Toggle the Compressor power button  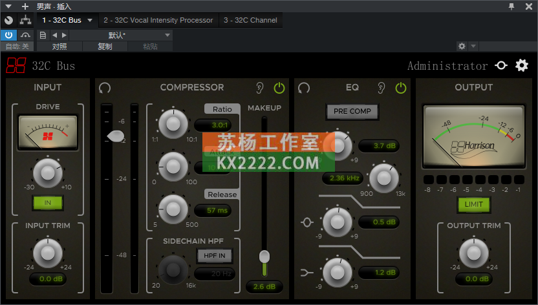click(279, 88)
